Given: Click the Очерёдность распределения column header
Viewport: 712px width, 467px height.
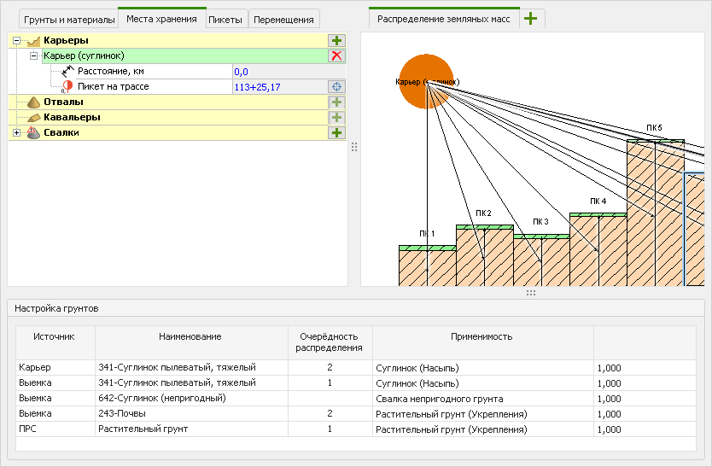Looking at the screenshot, I should pyautogui.click(x=330, y=341).
